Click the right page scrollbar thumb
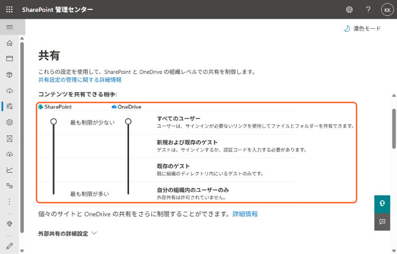 (394, 128)
